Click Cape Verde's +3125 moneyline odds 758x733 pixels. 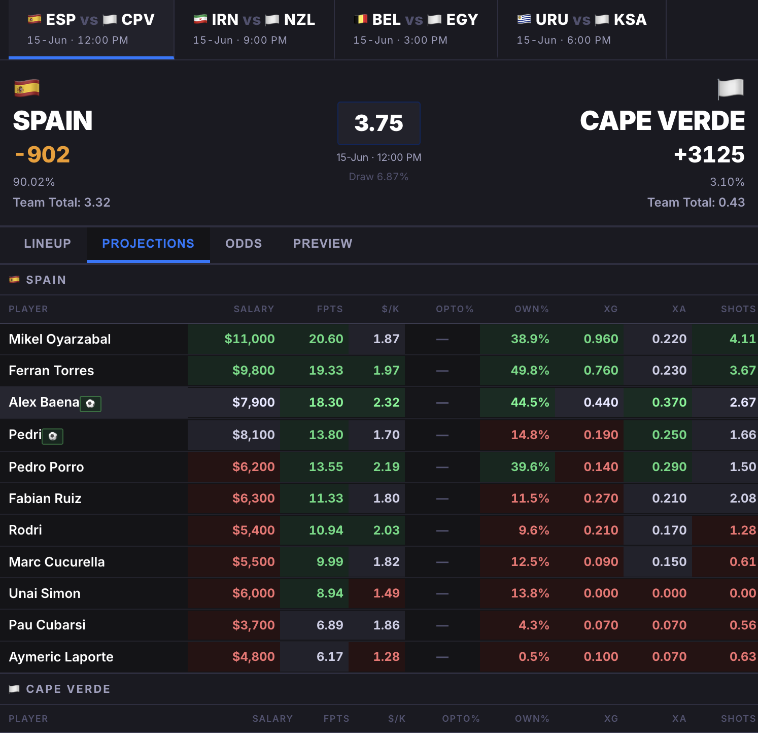point(709,154)
